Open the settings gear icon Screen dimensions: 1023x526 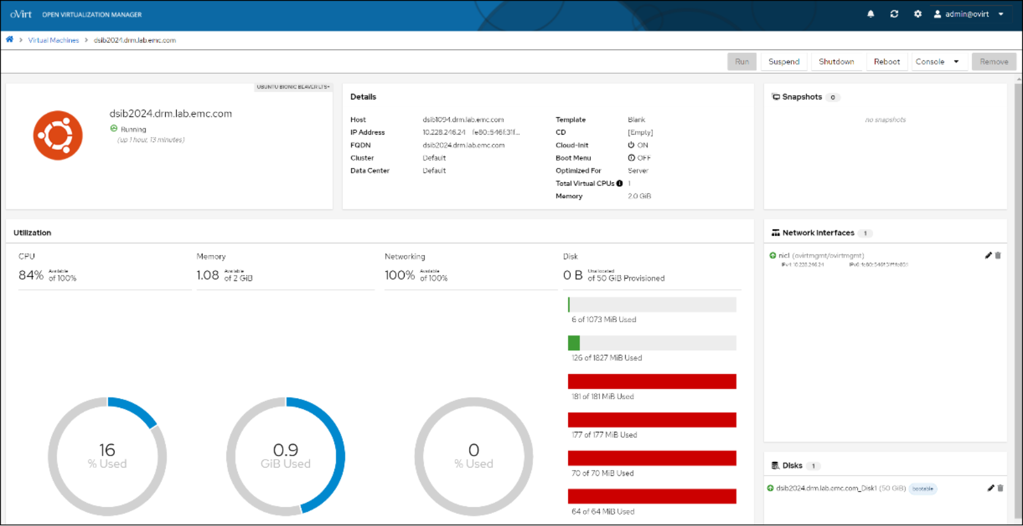click(x=917, y=14)
